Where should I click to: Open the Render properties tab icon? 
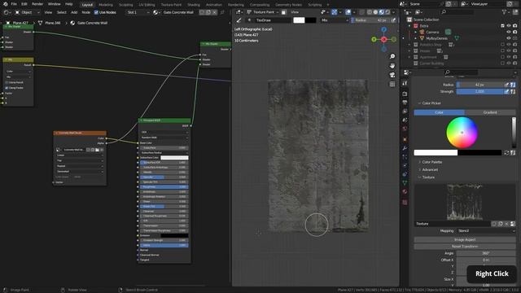pyautogui.click(x=405, y=94)
